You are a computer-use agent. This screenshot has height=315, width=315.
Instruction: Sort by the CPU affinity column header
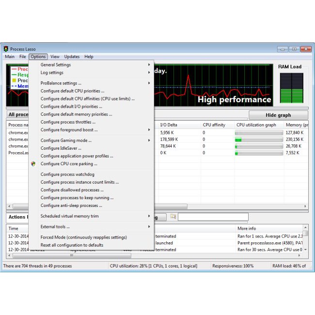[218, 125]
